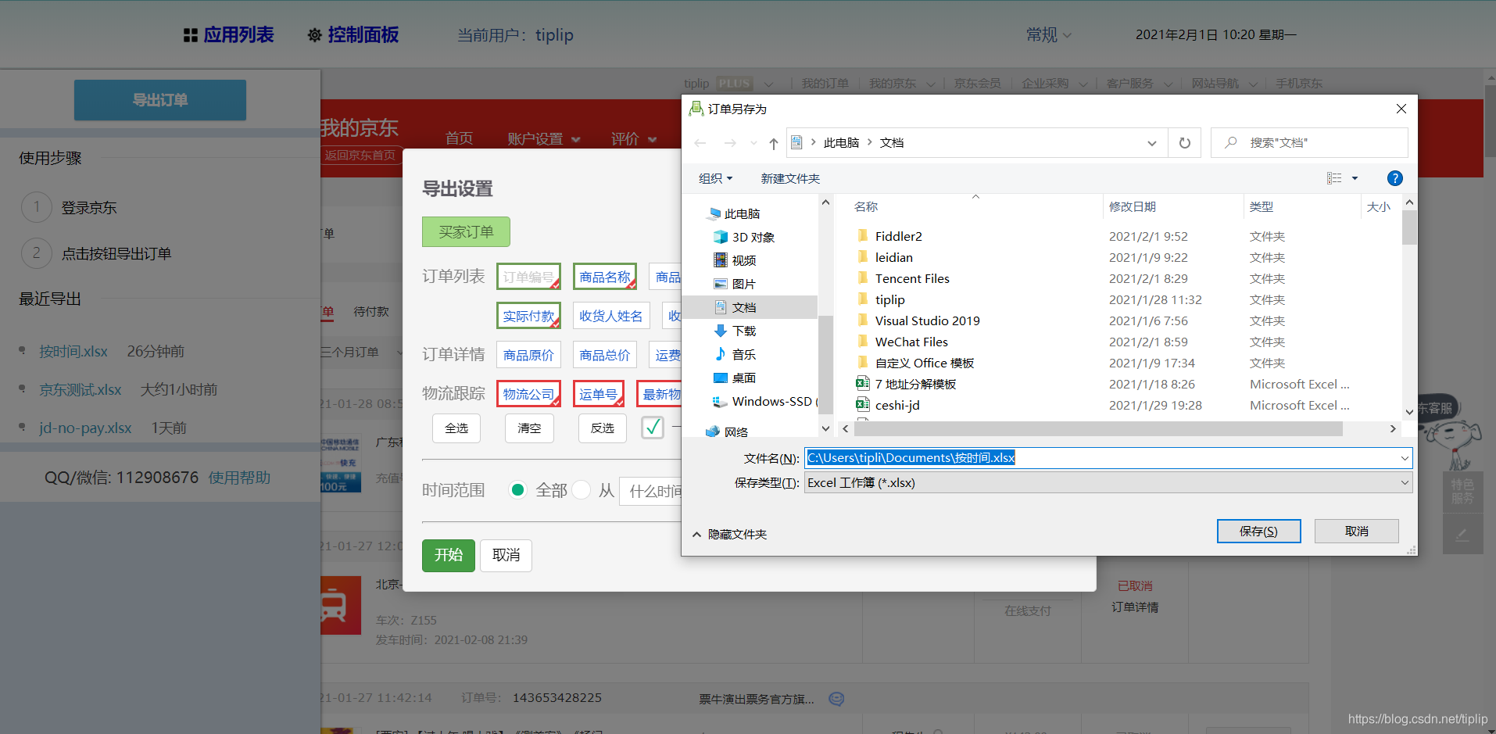Toggle the 订单编号 field option
Image resolution: width=1496 pixels, height=734 pixels.
528,277
